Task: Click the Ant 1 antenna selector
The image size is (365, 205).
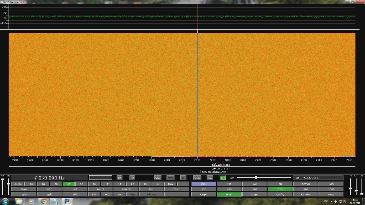Action: [151, 189]
